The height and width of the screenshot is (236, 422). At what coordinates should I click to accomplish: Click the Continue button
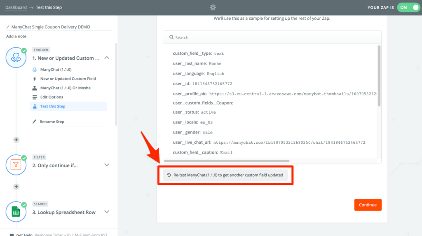point(368,205)
